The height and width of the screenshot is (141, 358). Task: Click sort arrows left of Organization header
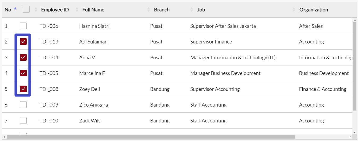click(294, 10)
